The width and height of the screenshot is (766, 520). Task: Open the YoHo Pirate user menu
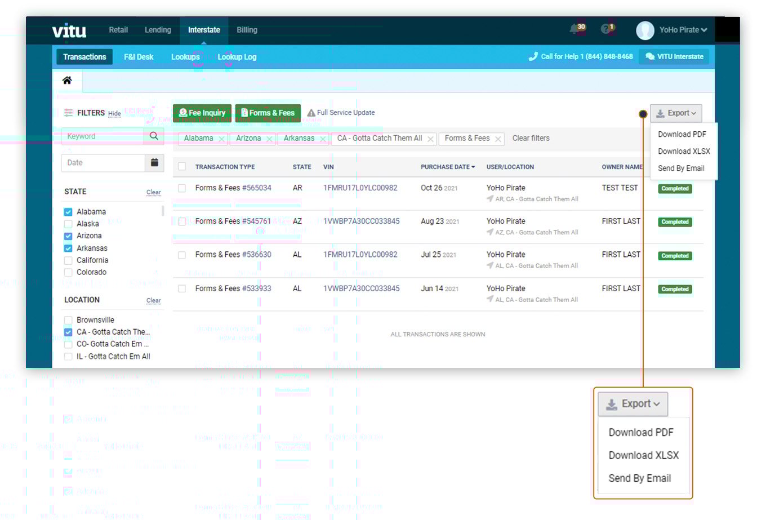pos(683,30)
